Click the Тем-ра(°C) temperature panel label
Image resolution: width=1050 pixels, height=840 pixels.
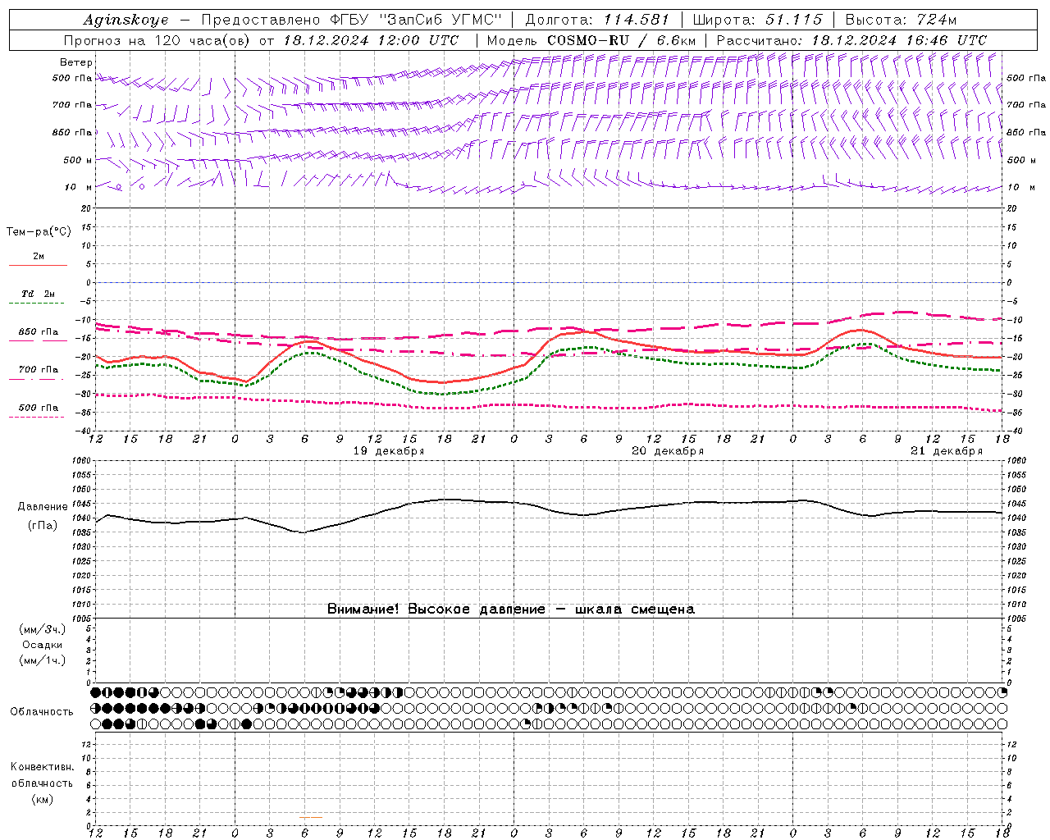click(x=39, y=231)
